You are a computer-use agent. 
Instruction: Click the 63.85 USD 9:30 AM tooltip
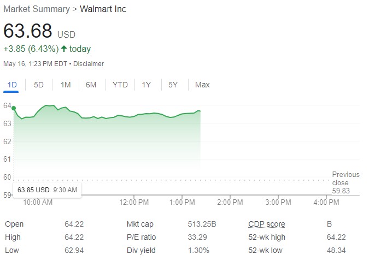coord(48,190)
